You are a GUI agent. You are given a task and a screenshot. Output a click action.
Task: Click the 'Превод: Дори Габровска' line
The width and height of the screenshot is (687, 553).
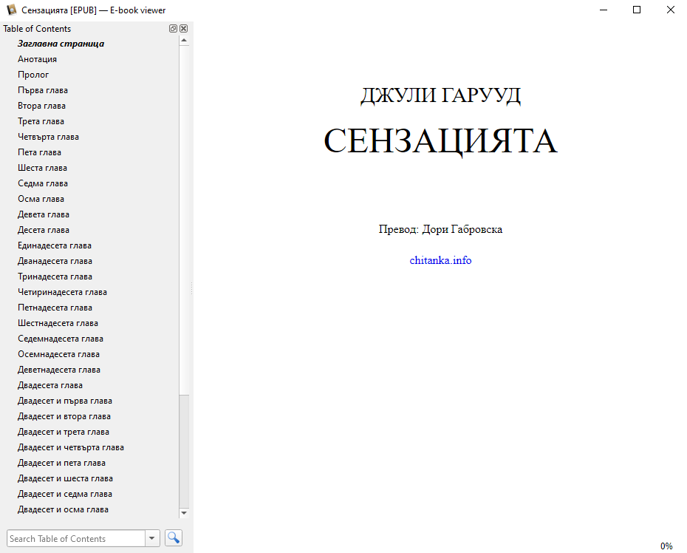[x=440, y=229]
